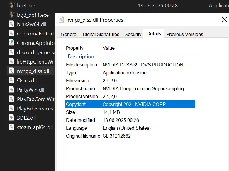Select the highlighted Copyright property row
Screen dimensions: 229x171
tap(130, 104)
